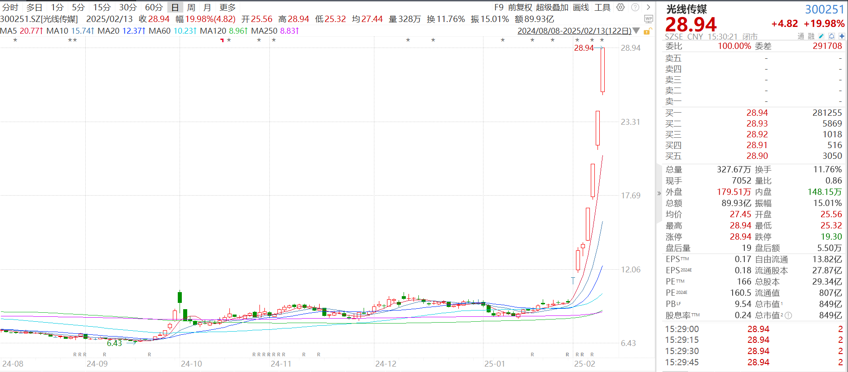Open 画线 drawing tools
Screen dimensions: 848x372
click(x=581, y=8)
